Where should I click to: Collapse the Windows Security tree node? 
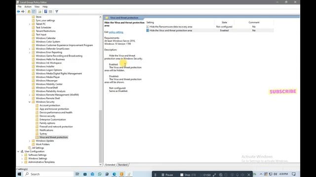click(30, 102)
